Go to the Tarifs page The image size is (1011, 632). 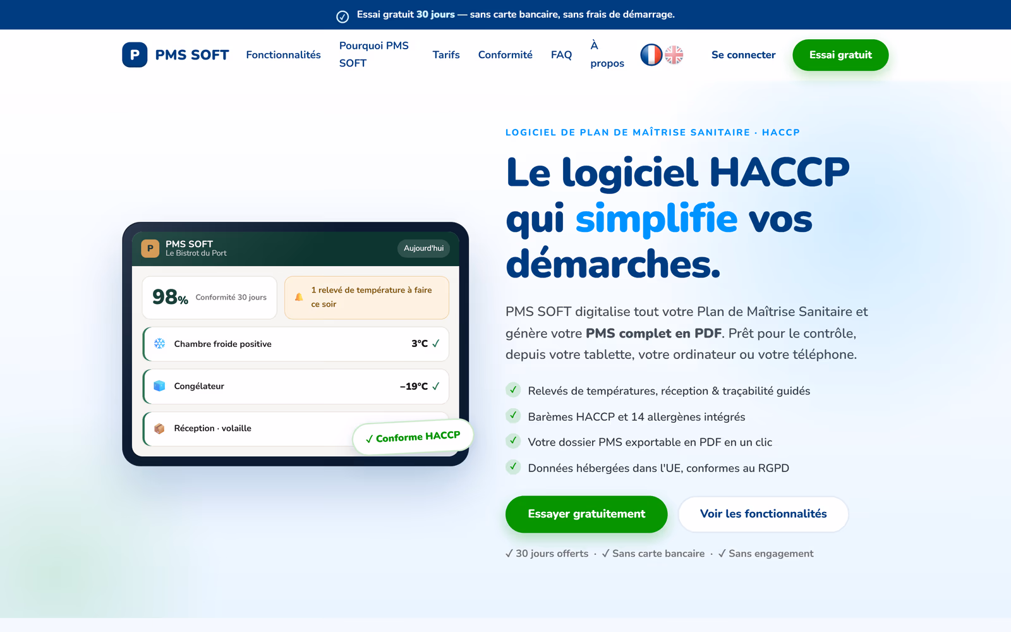click(x=446, y=55)
